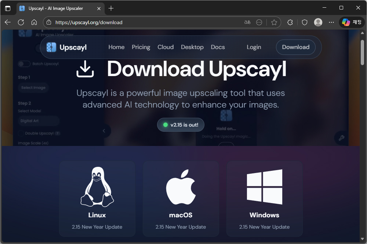Click the vertical scrollbar thumb

[x=362, y=52]
